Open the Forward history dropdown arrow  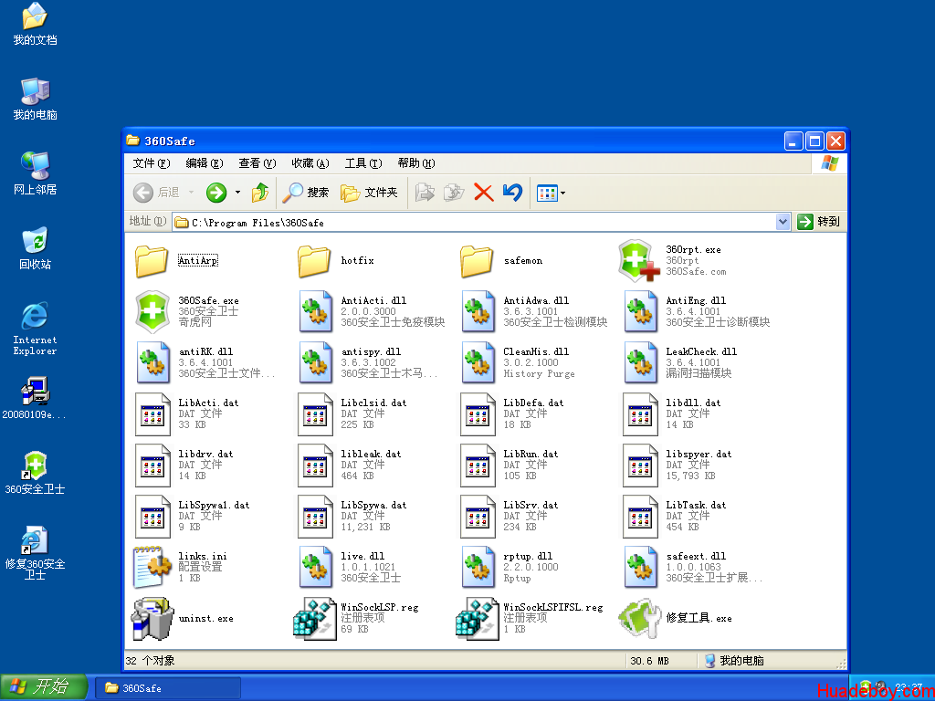pos(238,193)
